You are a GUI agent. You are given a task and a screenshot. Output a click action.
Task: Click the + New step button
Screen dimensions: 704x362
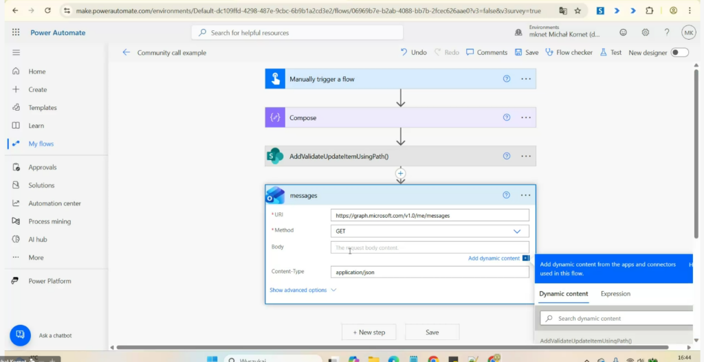(369, 332)
